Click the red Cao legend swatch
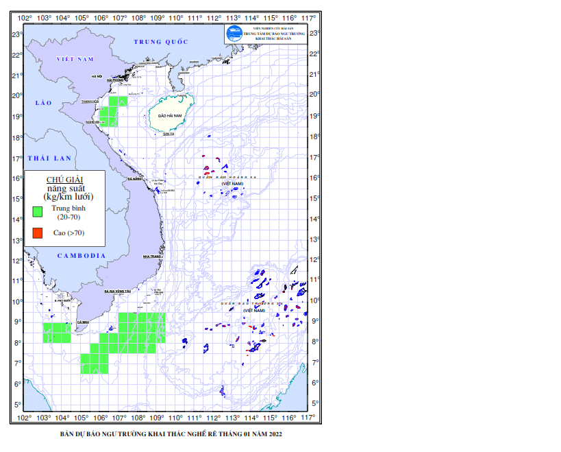 (37, 233)
